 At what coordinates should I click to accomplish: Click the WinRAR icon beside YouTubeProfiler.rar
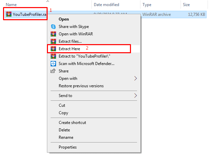[x=9, y=14]
